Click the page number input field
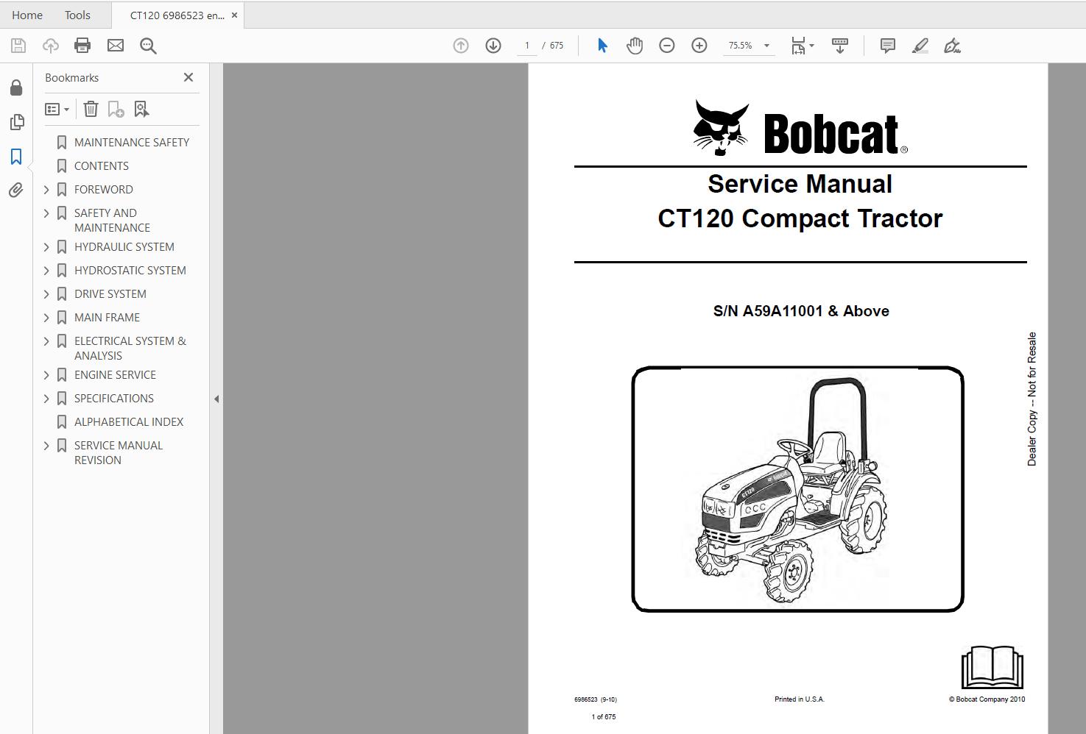 point(527,46)
